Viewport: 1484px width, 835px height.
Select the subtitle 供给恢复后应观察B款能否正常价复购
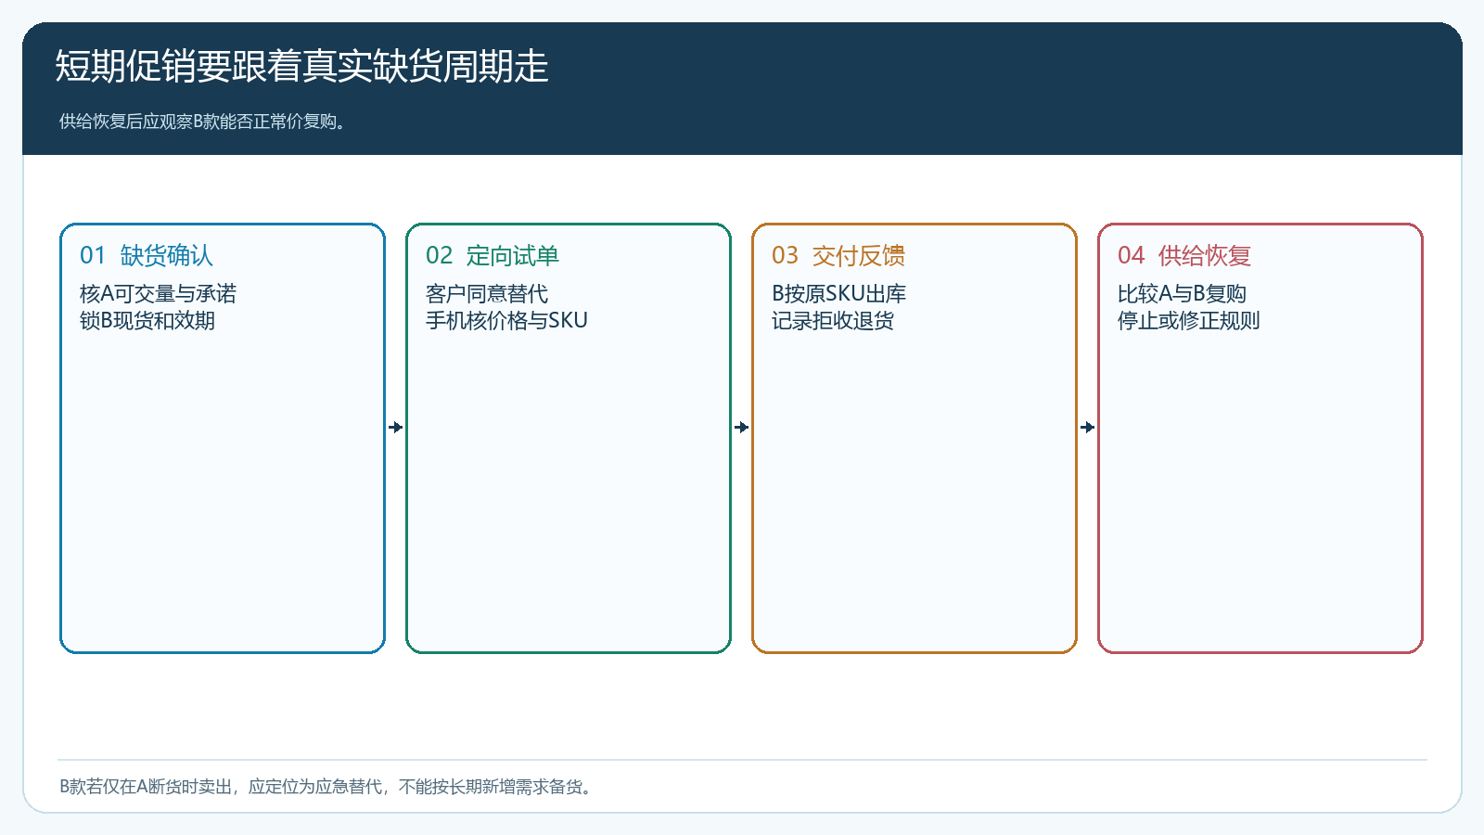203,122
